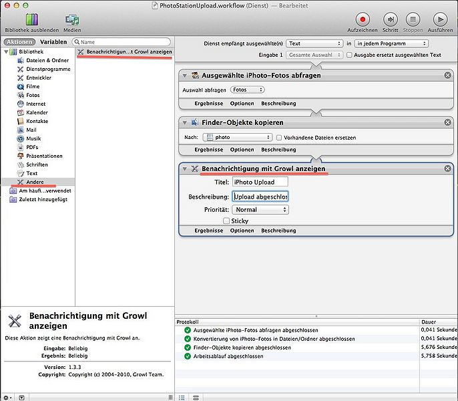Click the Titel input field
The image size is (458, 401).
(x=260, y=182)
